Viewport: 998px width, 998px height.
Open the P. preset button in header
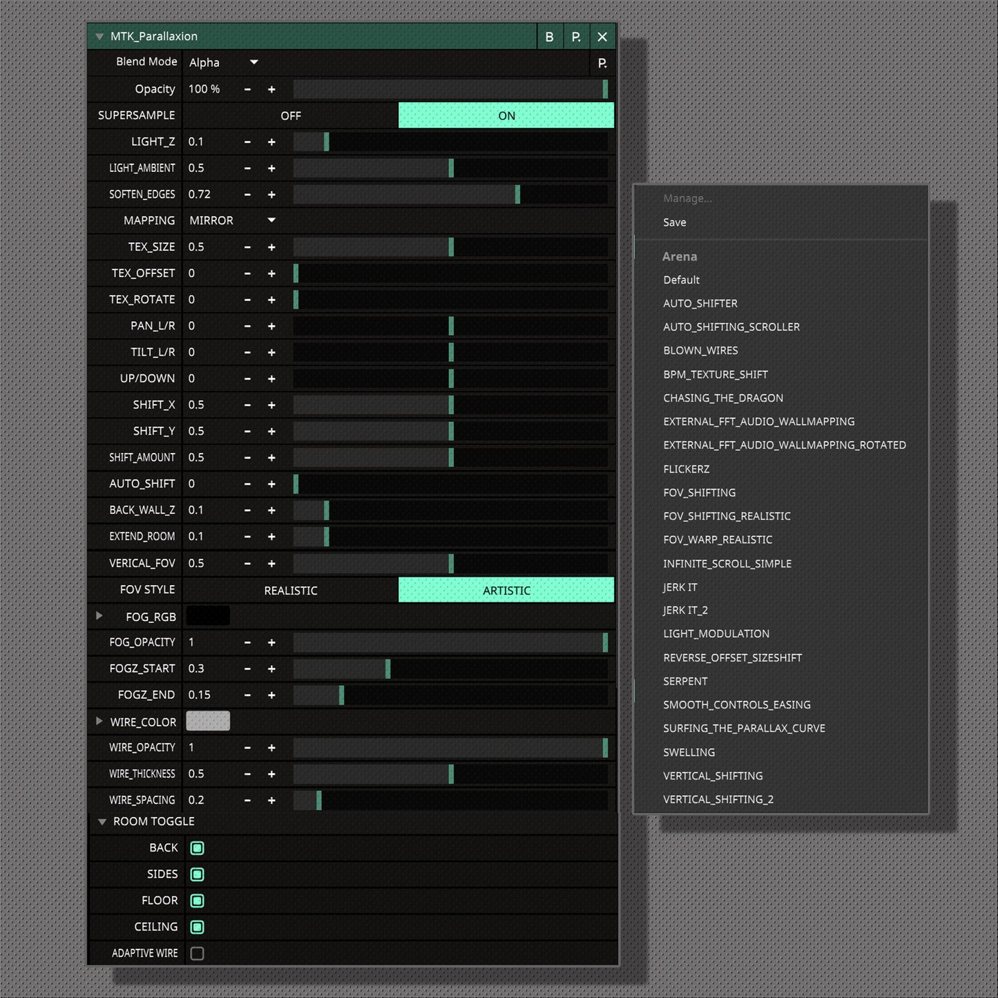click(x=576, y=37)
